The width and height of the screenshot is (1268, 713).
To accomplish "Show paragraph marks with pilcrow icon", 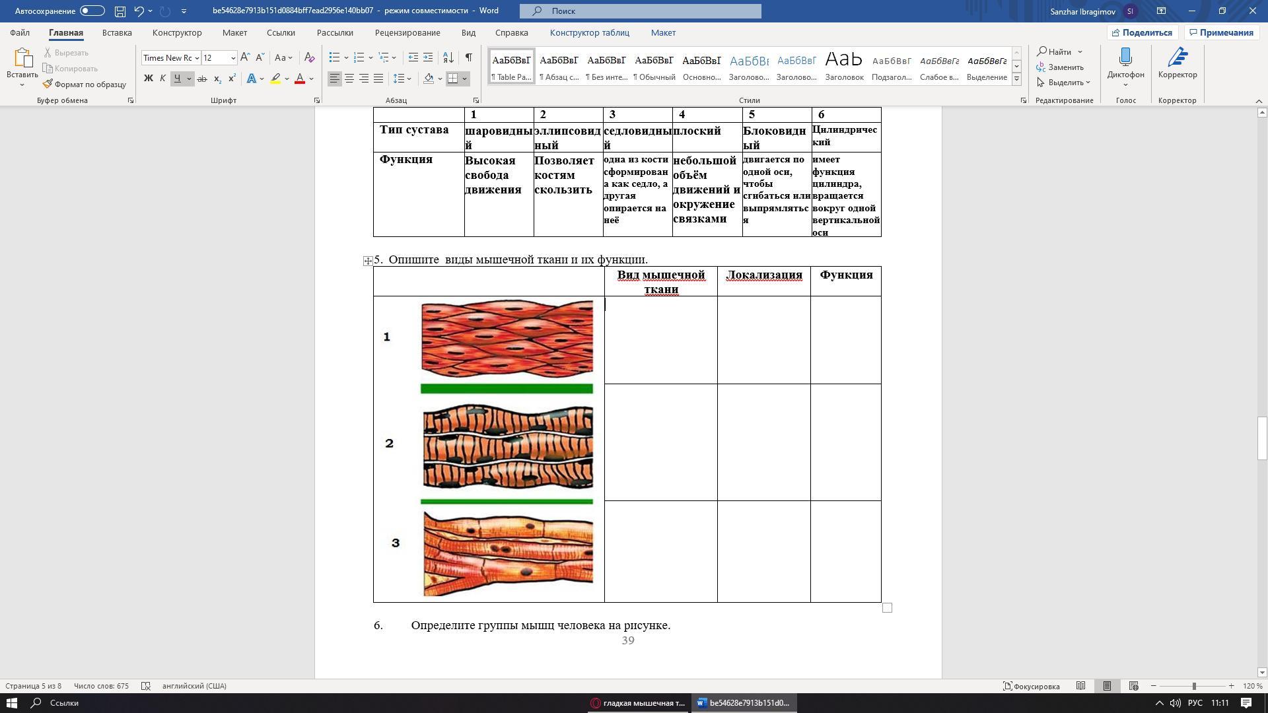I will (x=468, y=57).
